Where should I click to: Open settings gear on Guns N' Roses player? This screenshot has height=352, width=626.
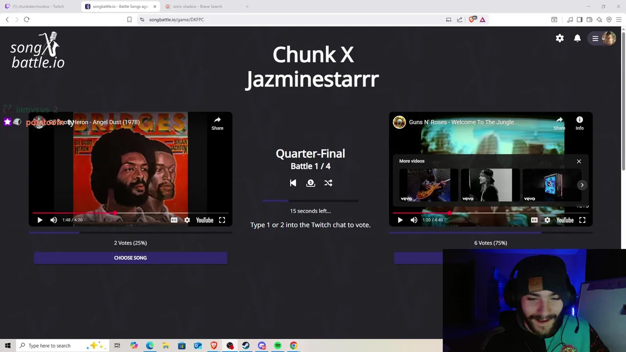547,220
